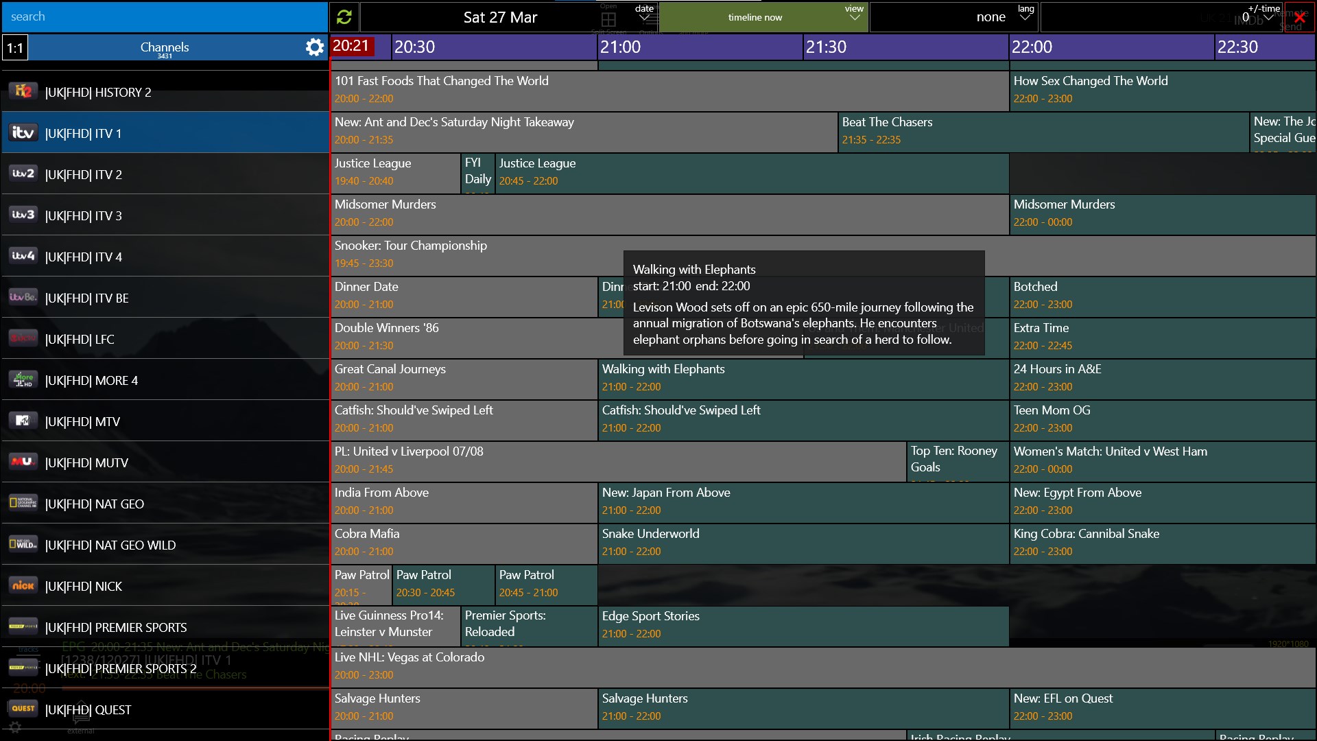Click the MTV channel logo
1317x741 pixels.
[x=23, y=420]
